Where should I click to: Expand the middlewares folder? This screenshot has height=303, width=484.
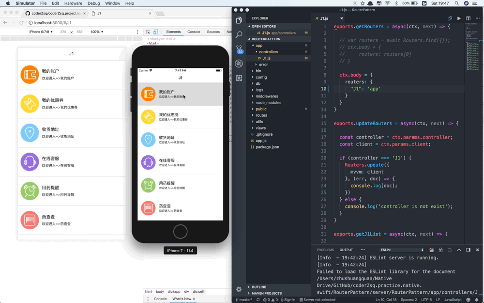pyautogui.click(x=279, y=96)
